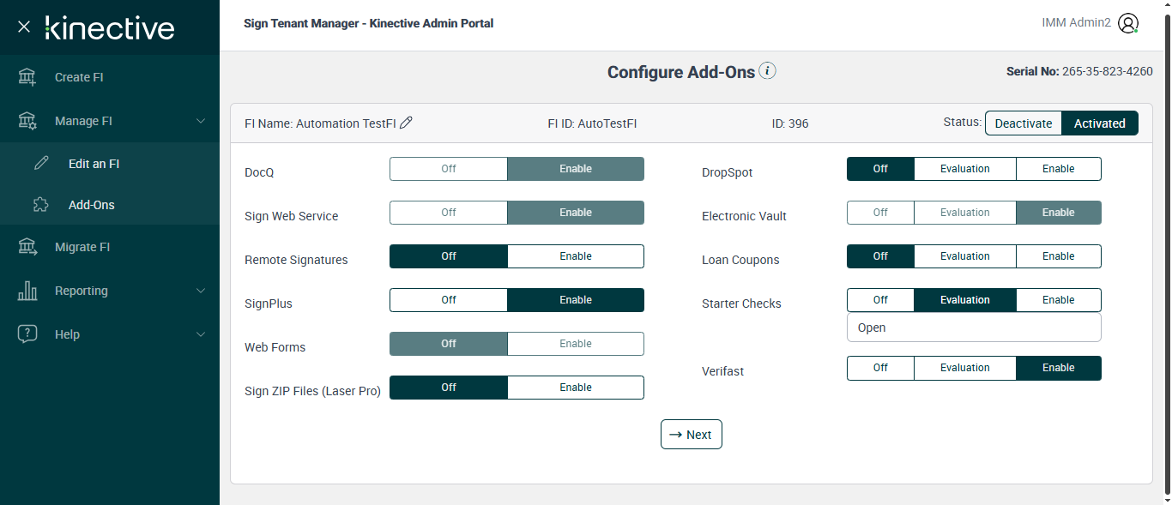Open the Configure Add-Ons info icon
The image size is (1172, 505).
(768, 71)
